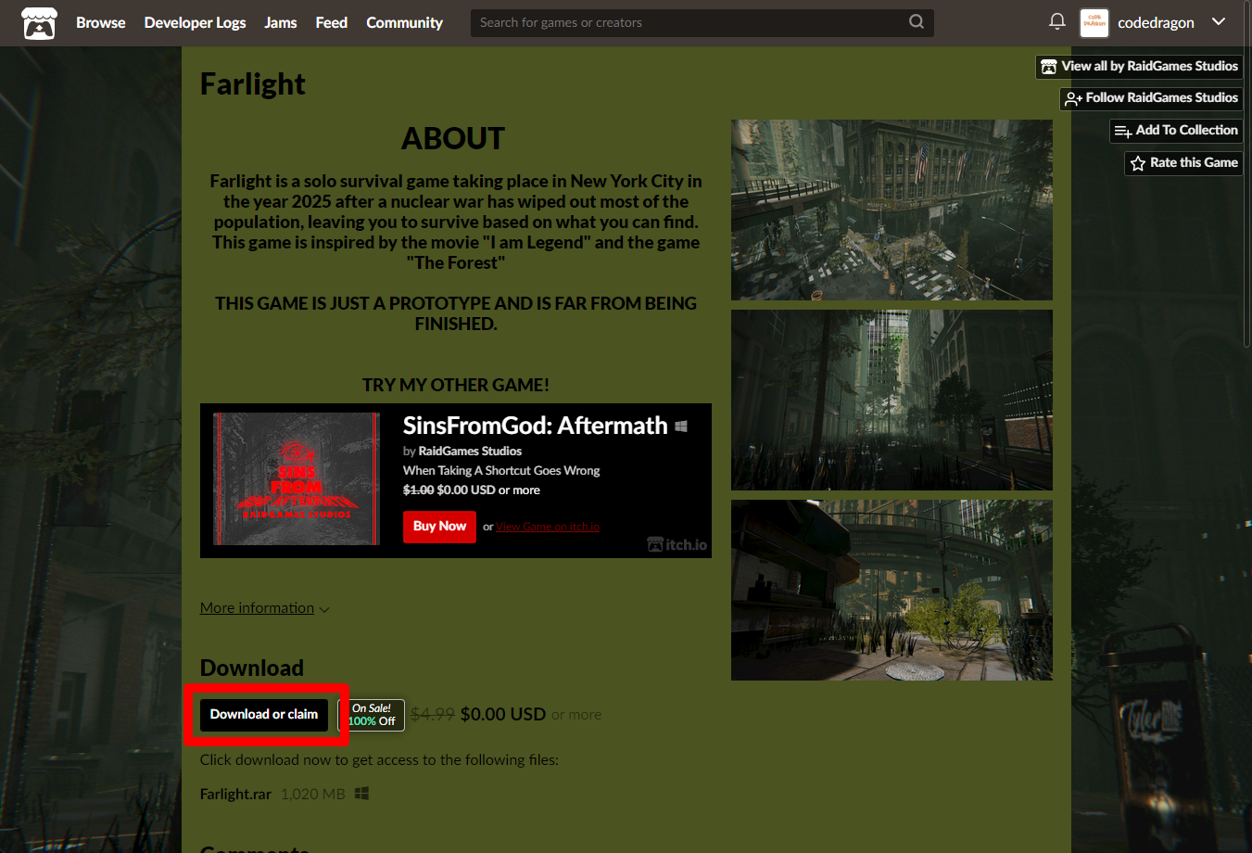1252x853 pixels.
Task: Follow RaidGames Studios
Action: pos(1151,98)
